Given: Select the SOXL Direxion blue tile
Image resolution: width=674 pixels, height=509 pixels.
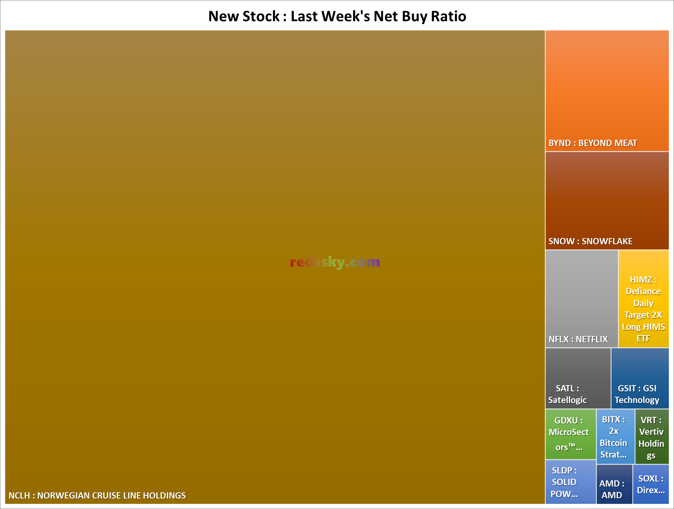Looking at the screenshot, I should coord(651,484).
